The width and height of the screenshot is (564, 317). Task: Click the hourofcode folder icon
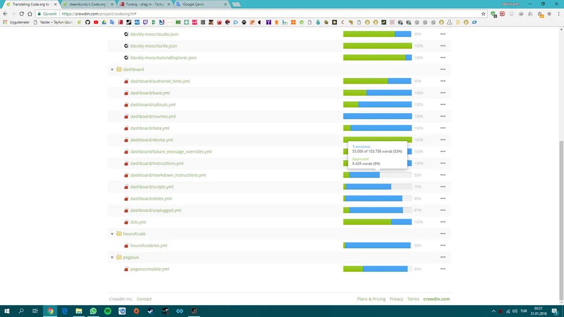tap(119, 234)
